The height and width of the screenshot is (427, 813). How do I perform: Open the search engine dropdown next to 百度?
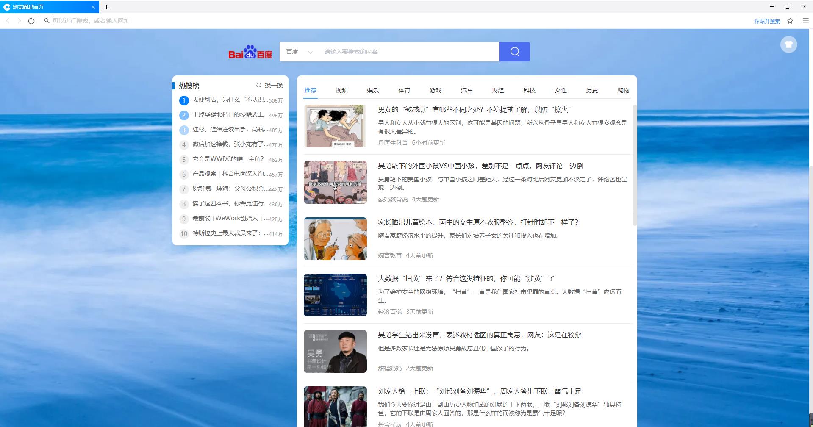pos(310,52)
